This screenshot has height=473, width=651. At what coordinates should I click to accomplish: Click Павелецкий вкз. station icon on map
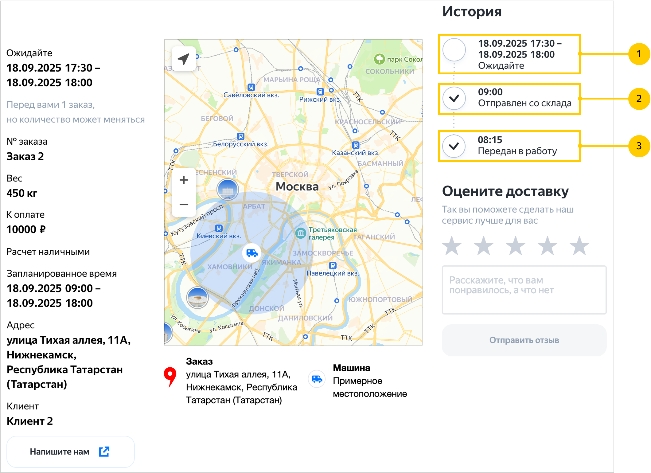click(333, 265)
